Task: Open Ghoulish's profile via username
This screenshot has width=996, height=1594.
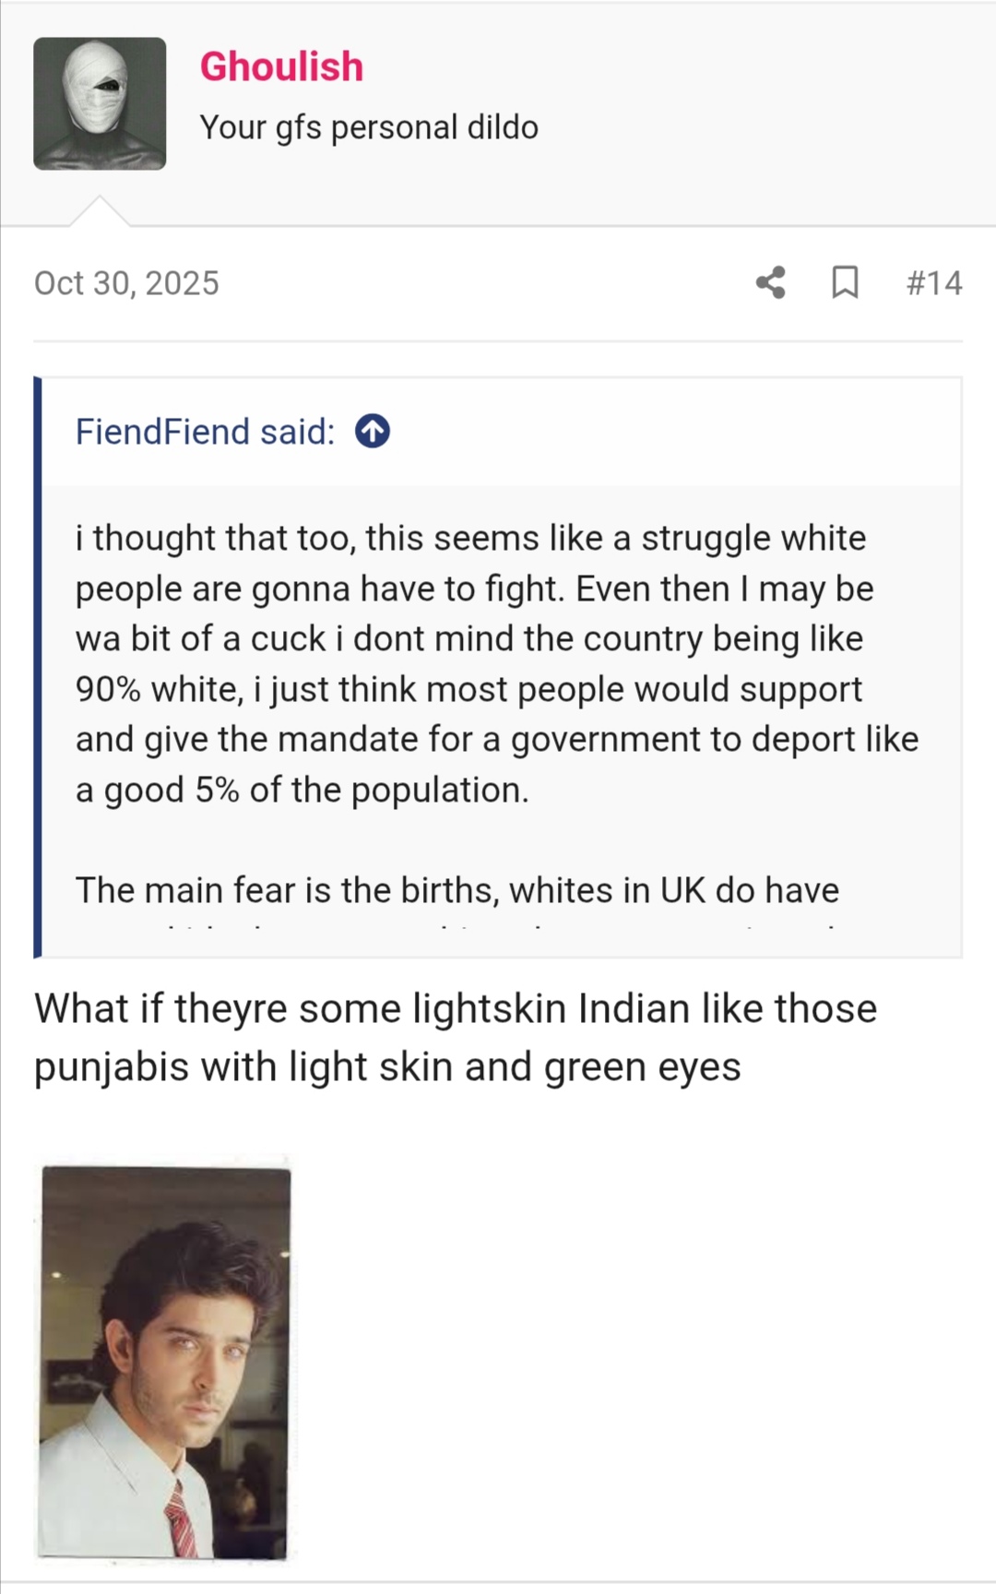Action: pos(281,66)
